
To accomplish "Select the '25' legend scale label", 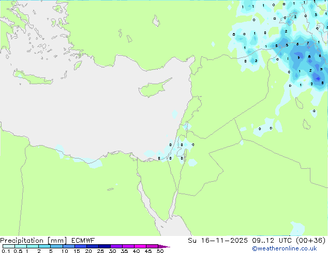I will click(x=100, y=251).
